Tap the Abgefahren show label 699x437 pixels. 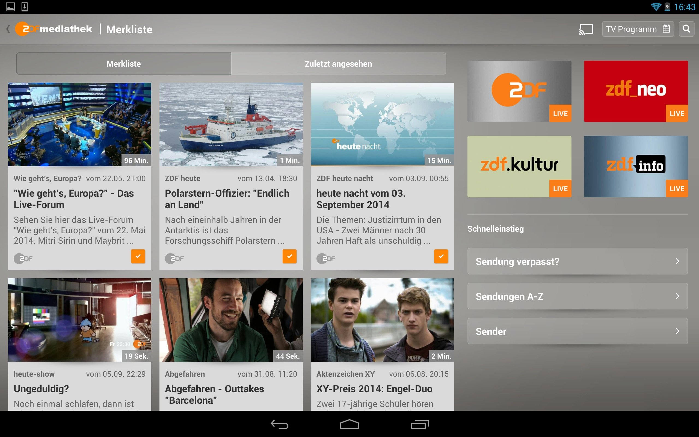[185, 374]
